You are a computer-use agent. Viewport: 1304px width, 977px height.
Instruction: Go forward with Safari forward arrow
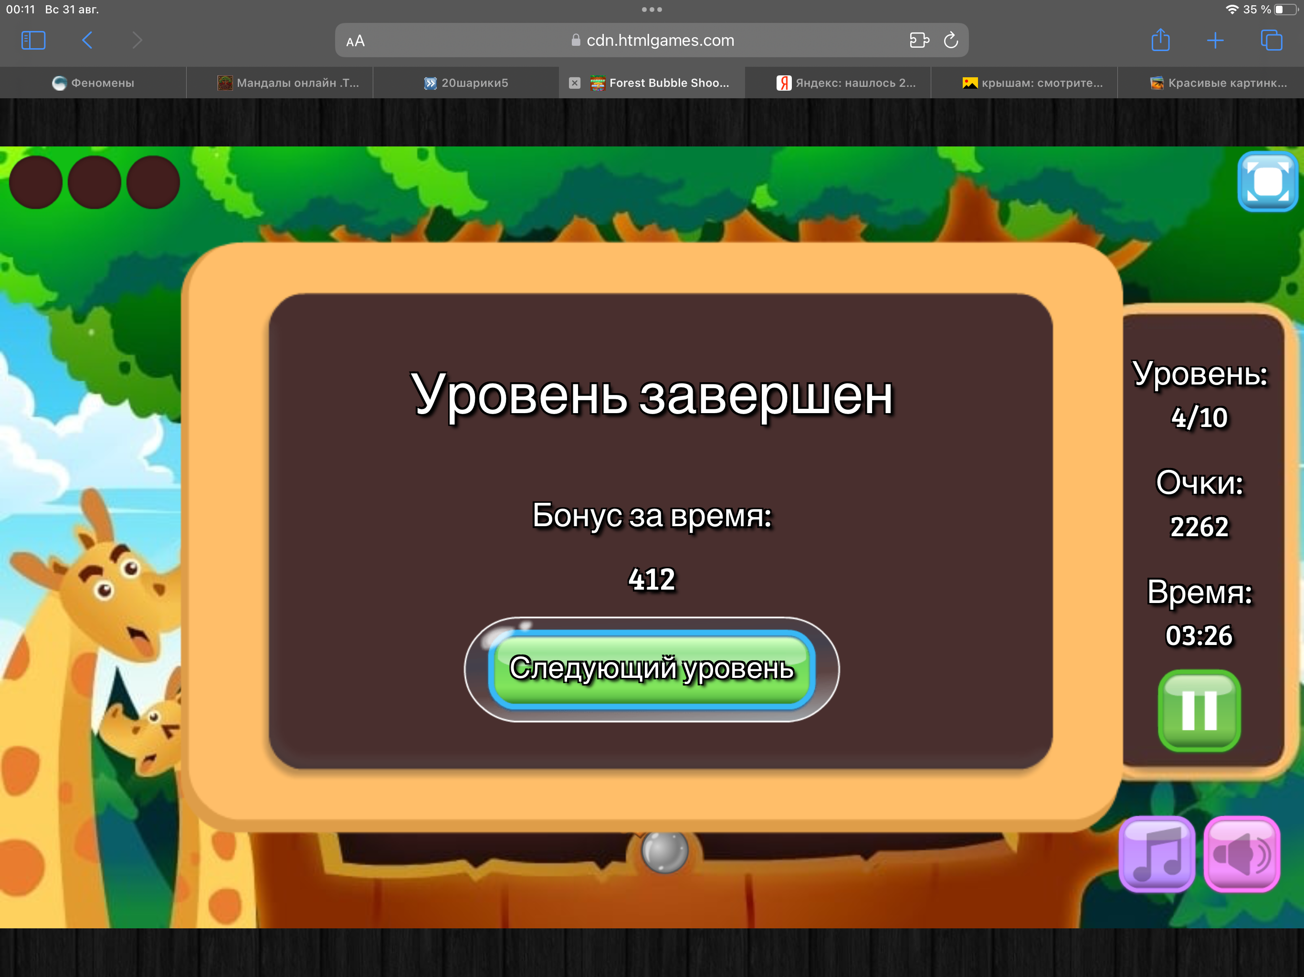137,40
